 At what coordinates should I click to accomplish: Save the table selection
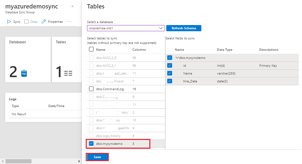click(97, 157)
